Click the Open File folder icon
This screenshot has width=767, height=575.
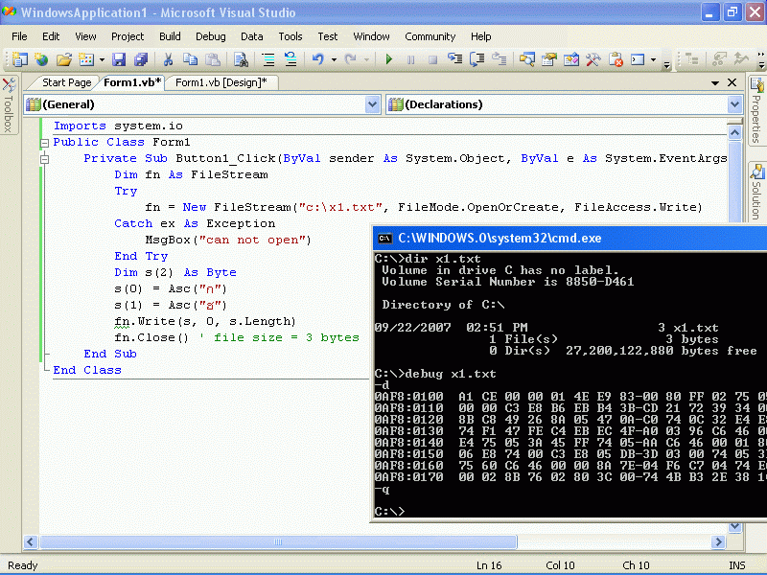click(x=64, y=59)
